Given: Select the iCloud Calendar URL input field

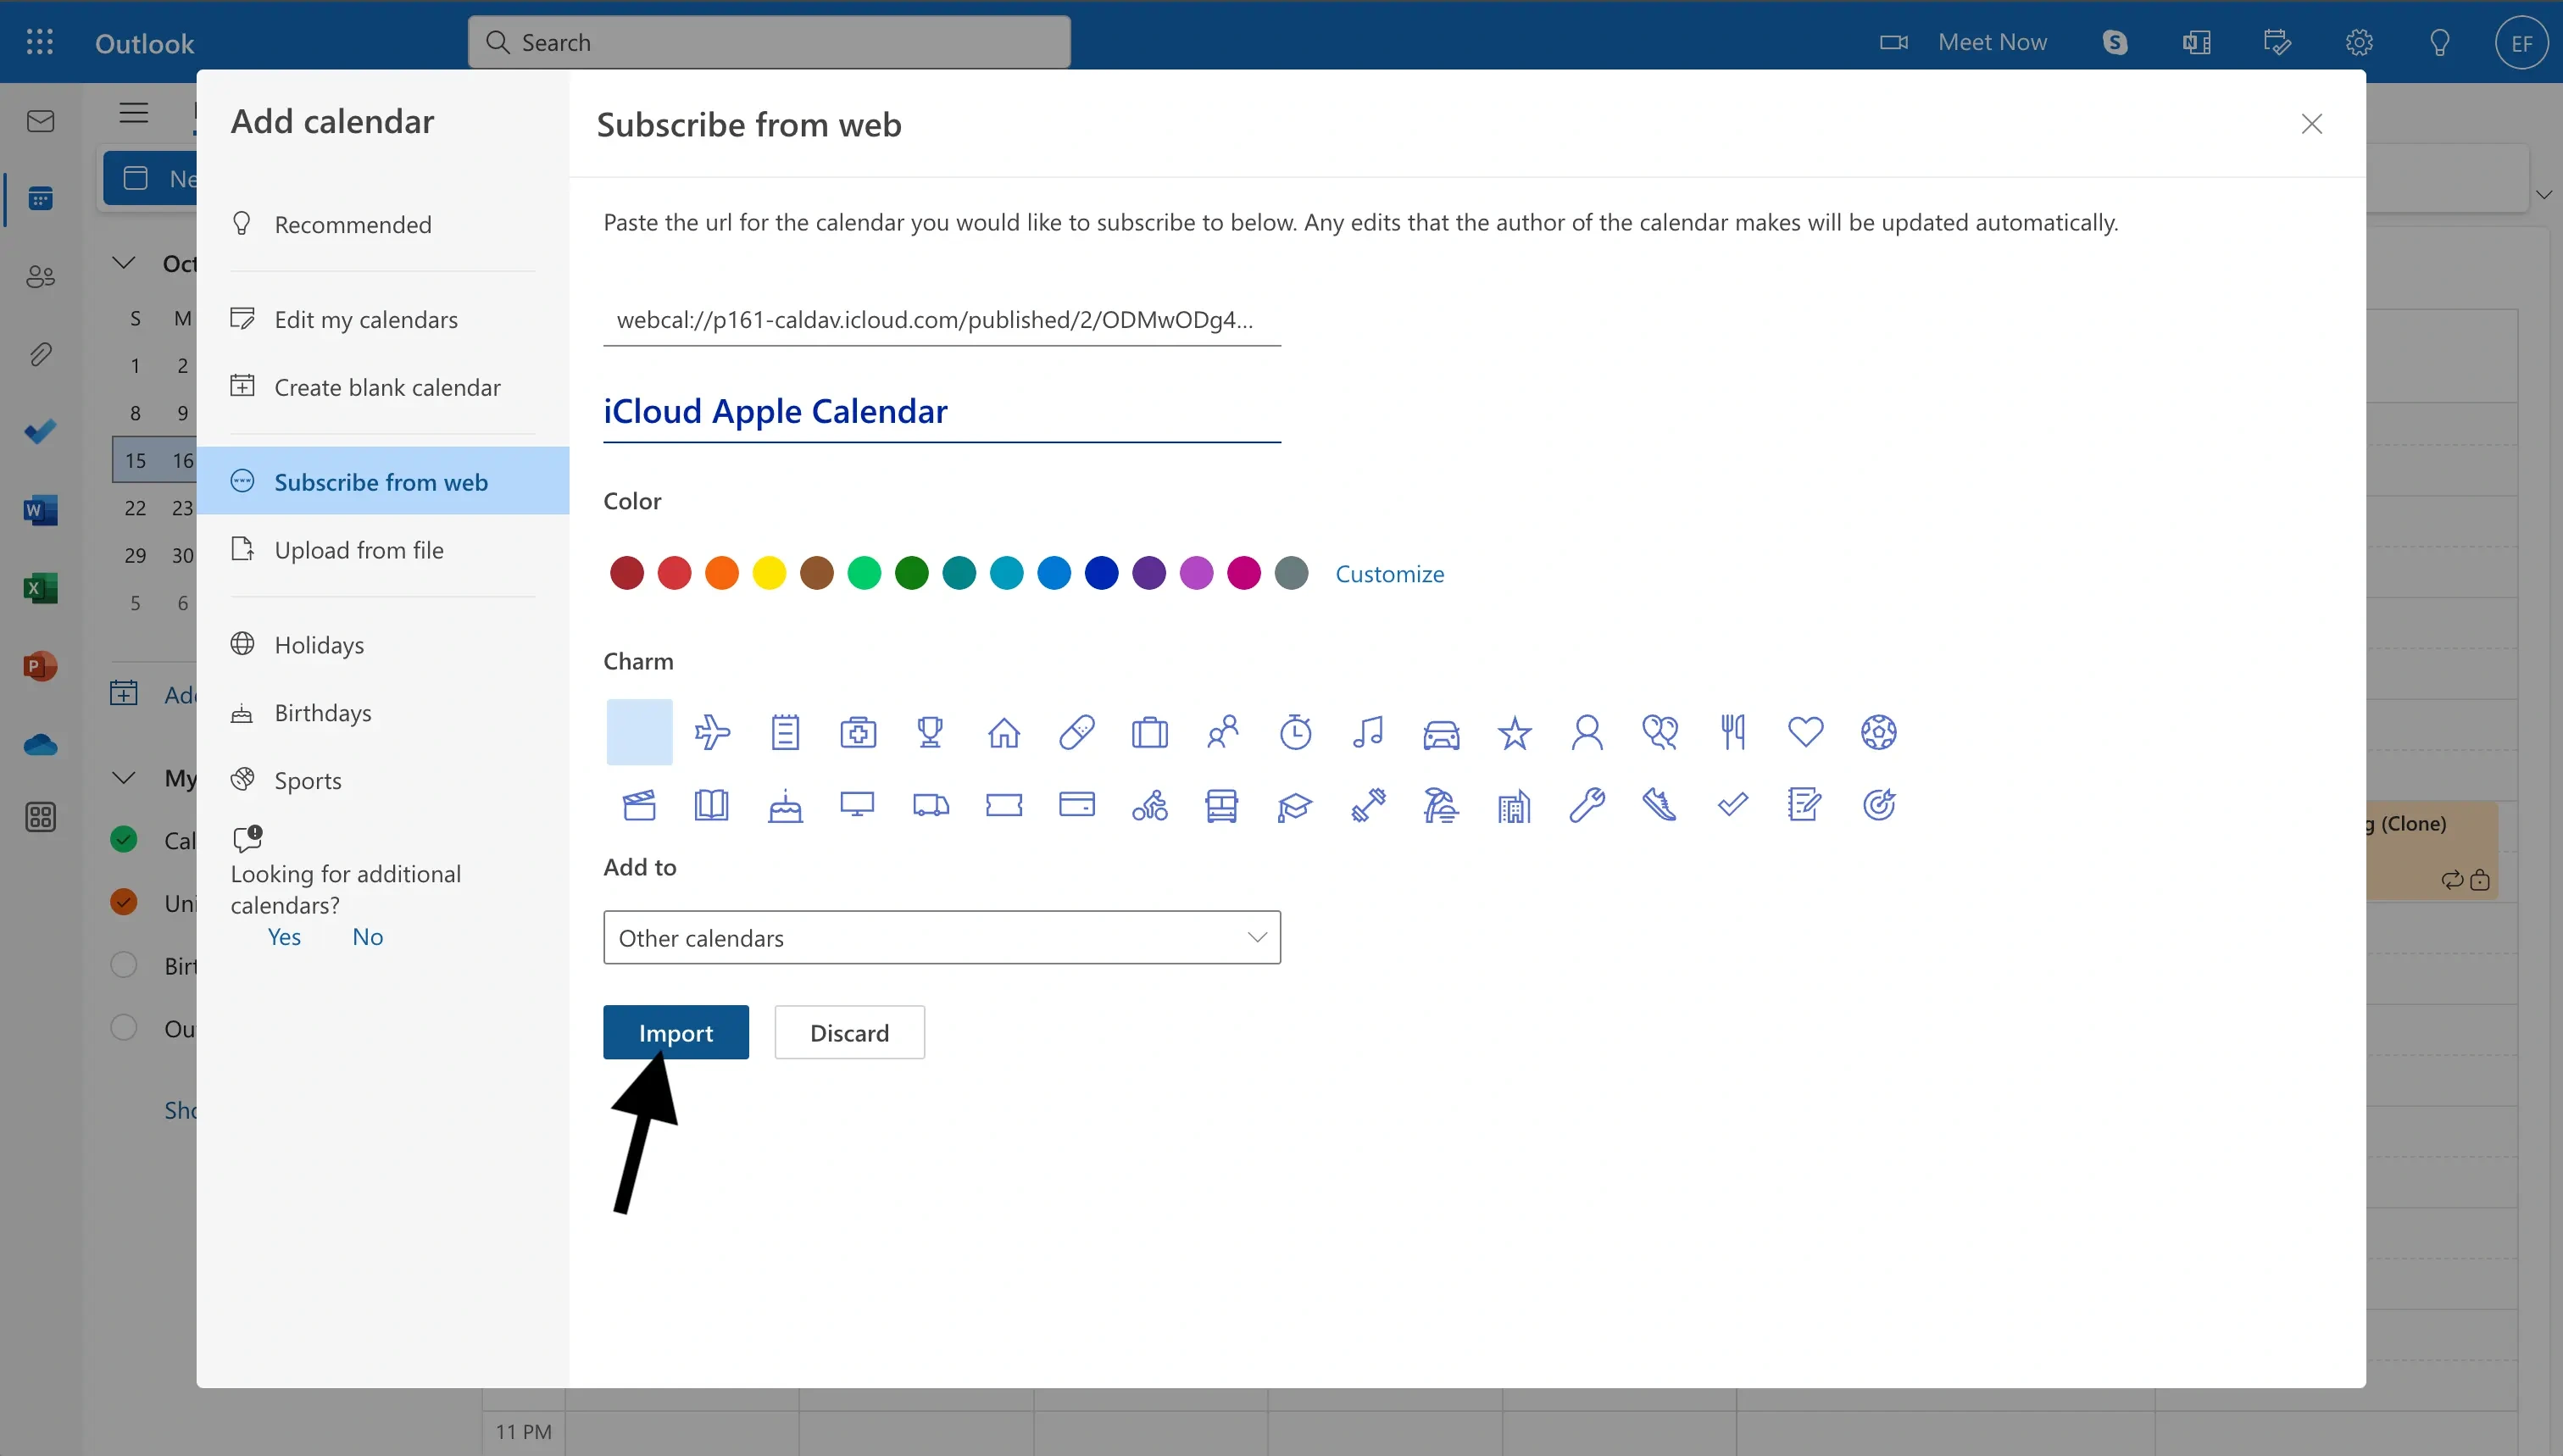Looking at the screenshot, I should click(x=940, y=319).
